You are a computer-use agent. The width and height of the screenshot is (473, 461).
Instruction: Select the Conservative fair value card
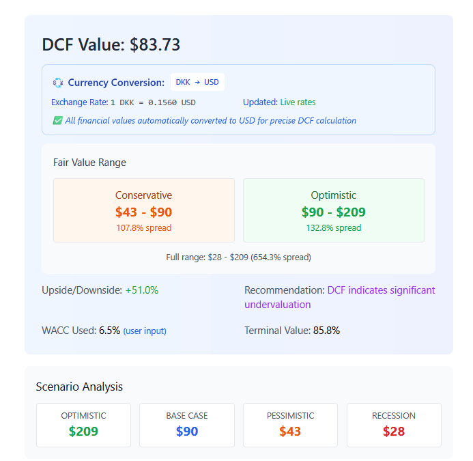(143, 210)
